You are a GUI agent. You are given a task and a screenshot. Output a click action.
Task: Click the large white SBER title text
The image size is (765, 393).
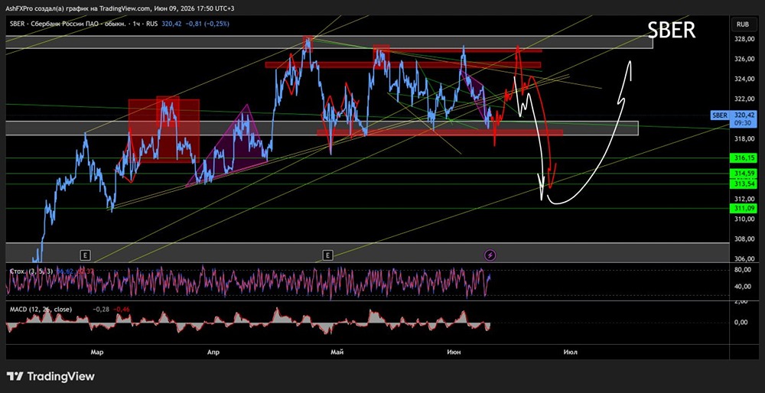[672, 31]
